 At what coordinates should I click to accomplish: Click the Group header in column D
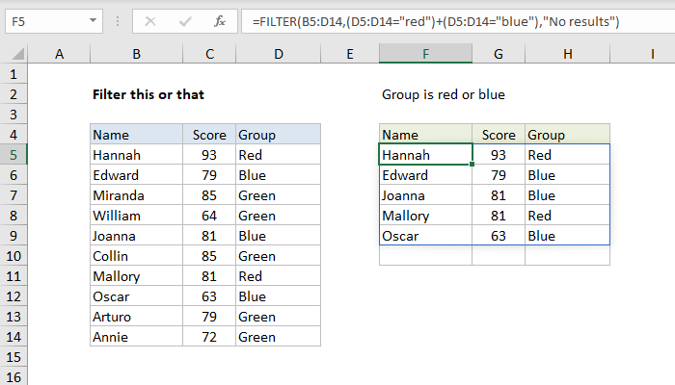click(x=278, y=135)
